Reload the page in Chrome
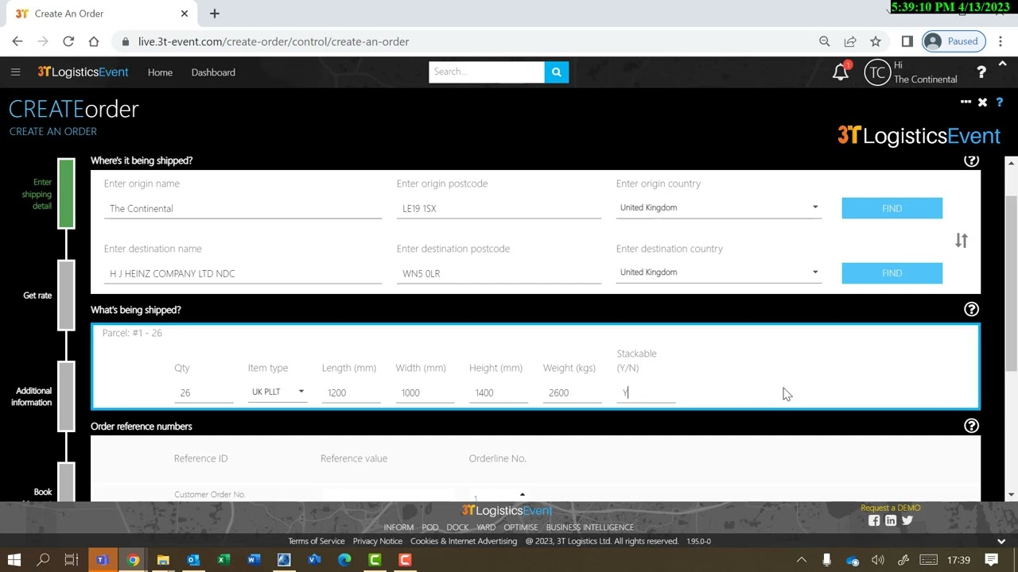Viewport: 1018px width, 572px height. (68, 41)
